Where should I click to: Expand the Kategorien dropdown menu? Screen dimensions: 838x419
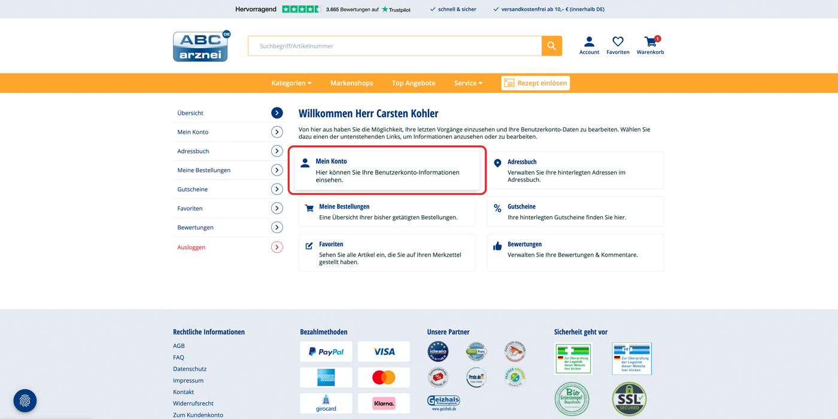coord(291,83)
